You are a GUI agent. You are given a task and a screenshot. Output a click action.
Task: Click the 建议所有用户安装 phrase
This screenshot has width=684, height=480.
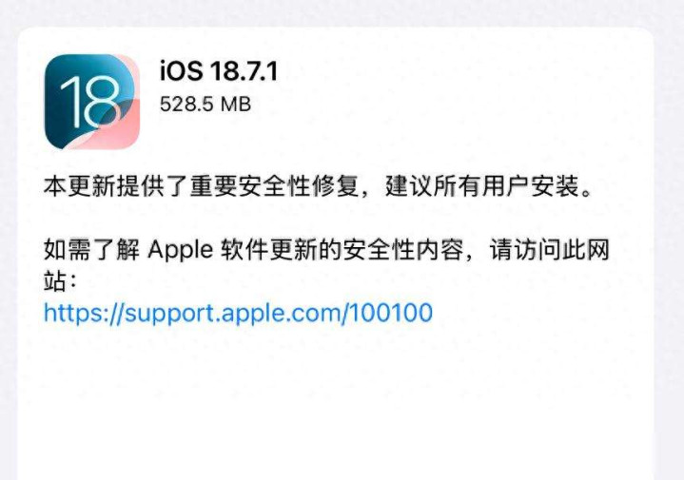point(482,186)
